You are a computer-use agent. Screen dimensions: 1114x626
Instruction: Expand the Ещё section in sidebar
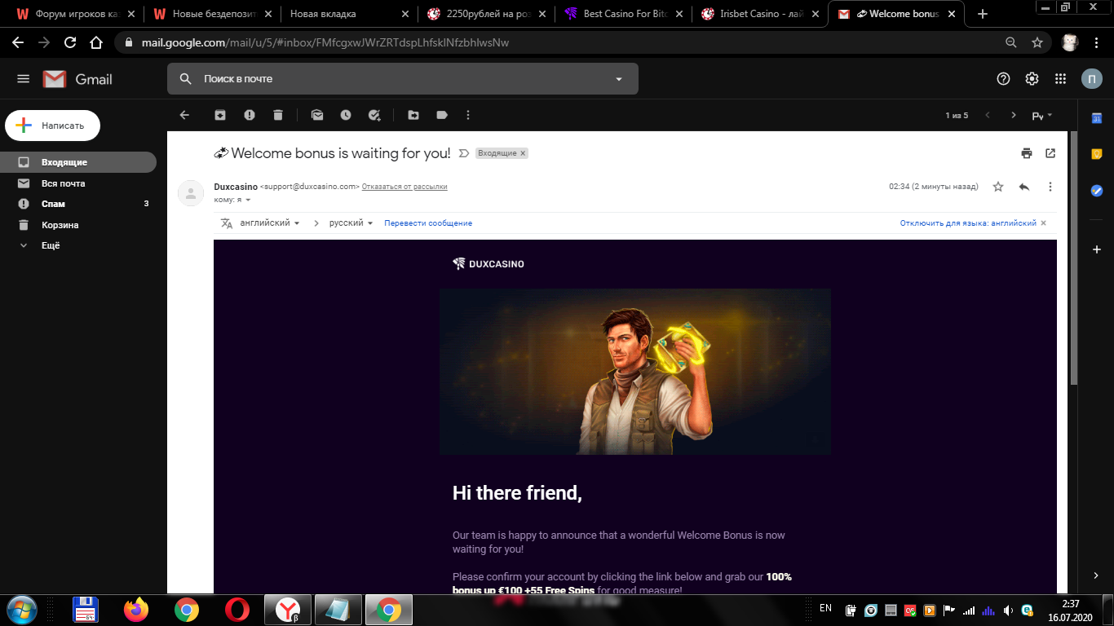click(x=51, y=245)
